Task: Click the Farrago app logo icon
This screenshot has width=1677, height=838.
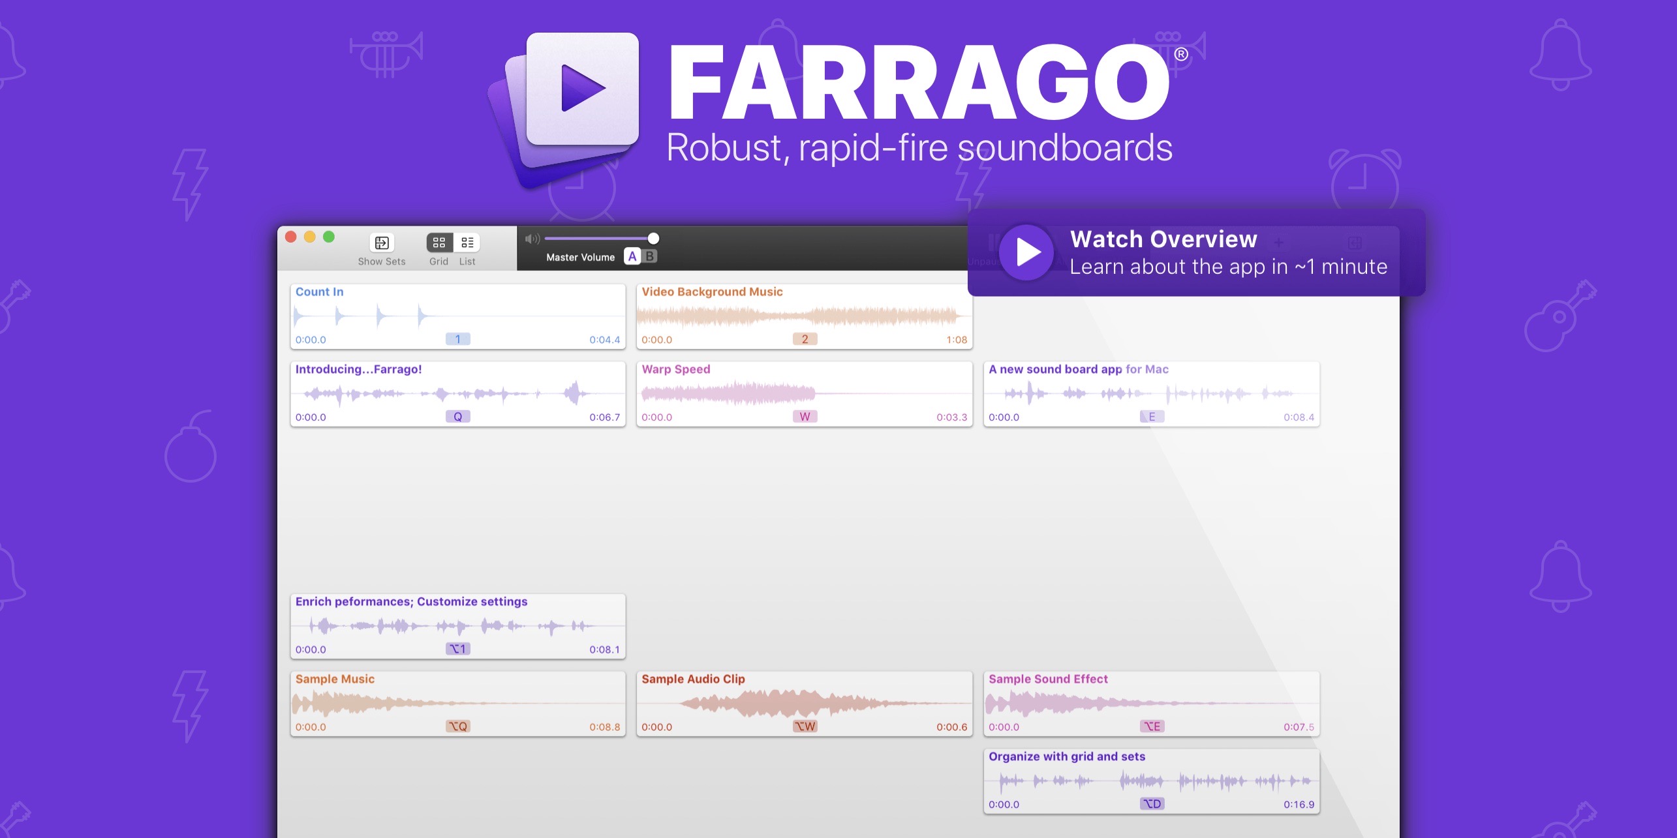Action: [x=568, y=104]
